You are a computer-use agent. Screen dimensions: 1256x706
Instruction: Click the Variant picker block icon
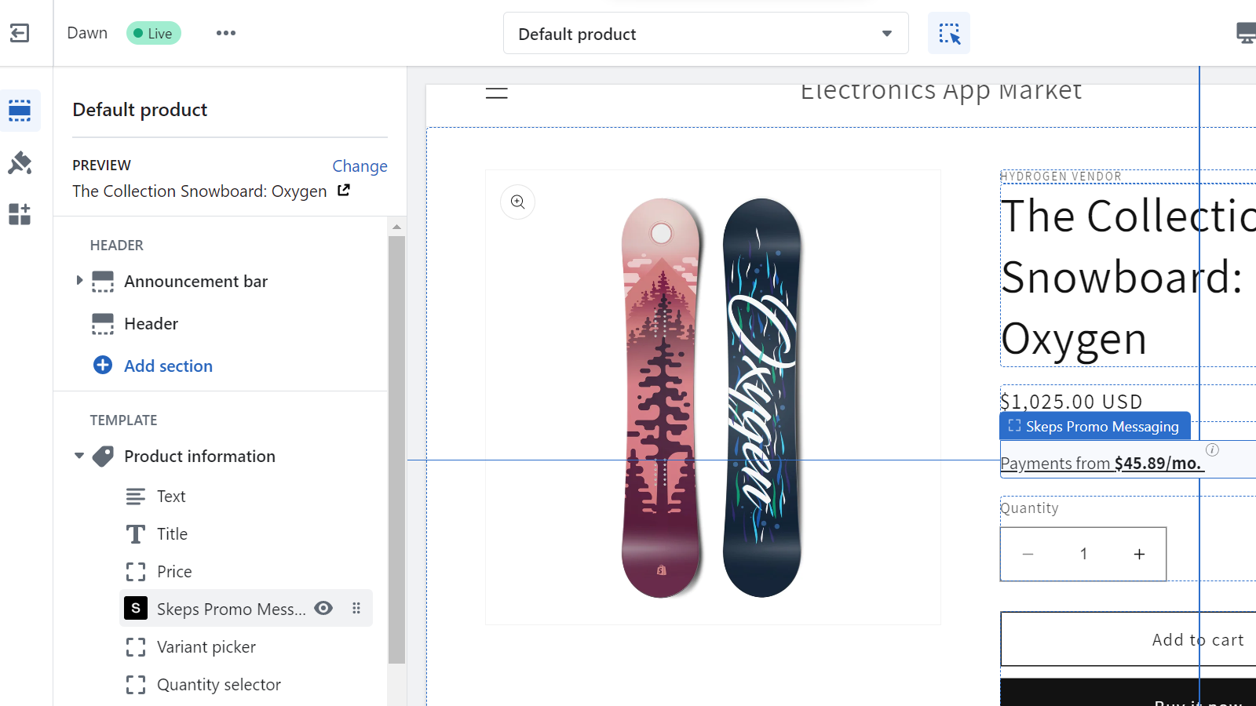coord(136,647)
